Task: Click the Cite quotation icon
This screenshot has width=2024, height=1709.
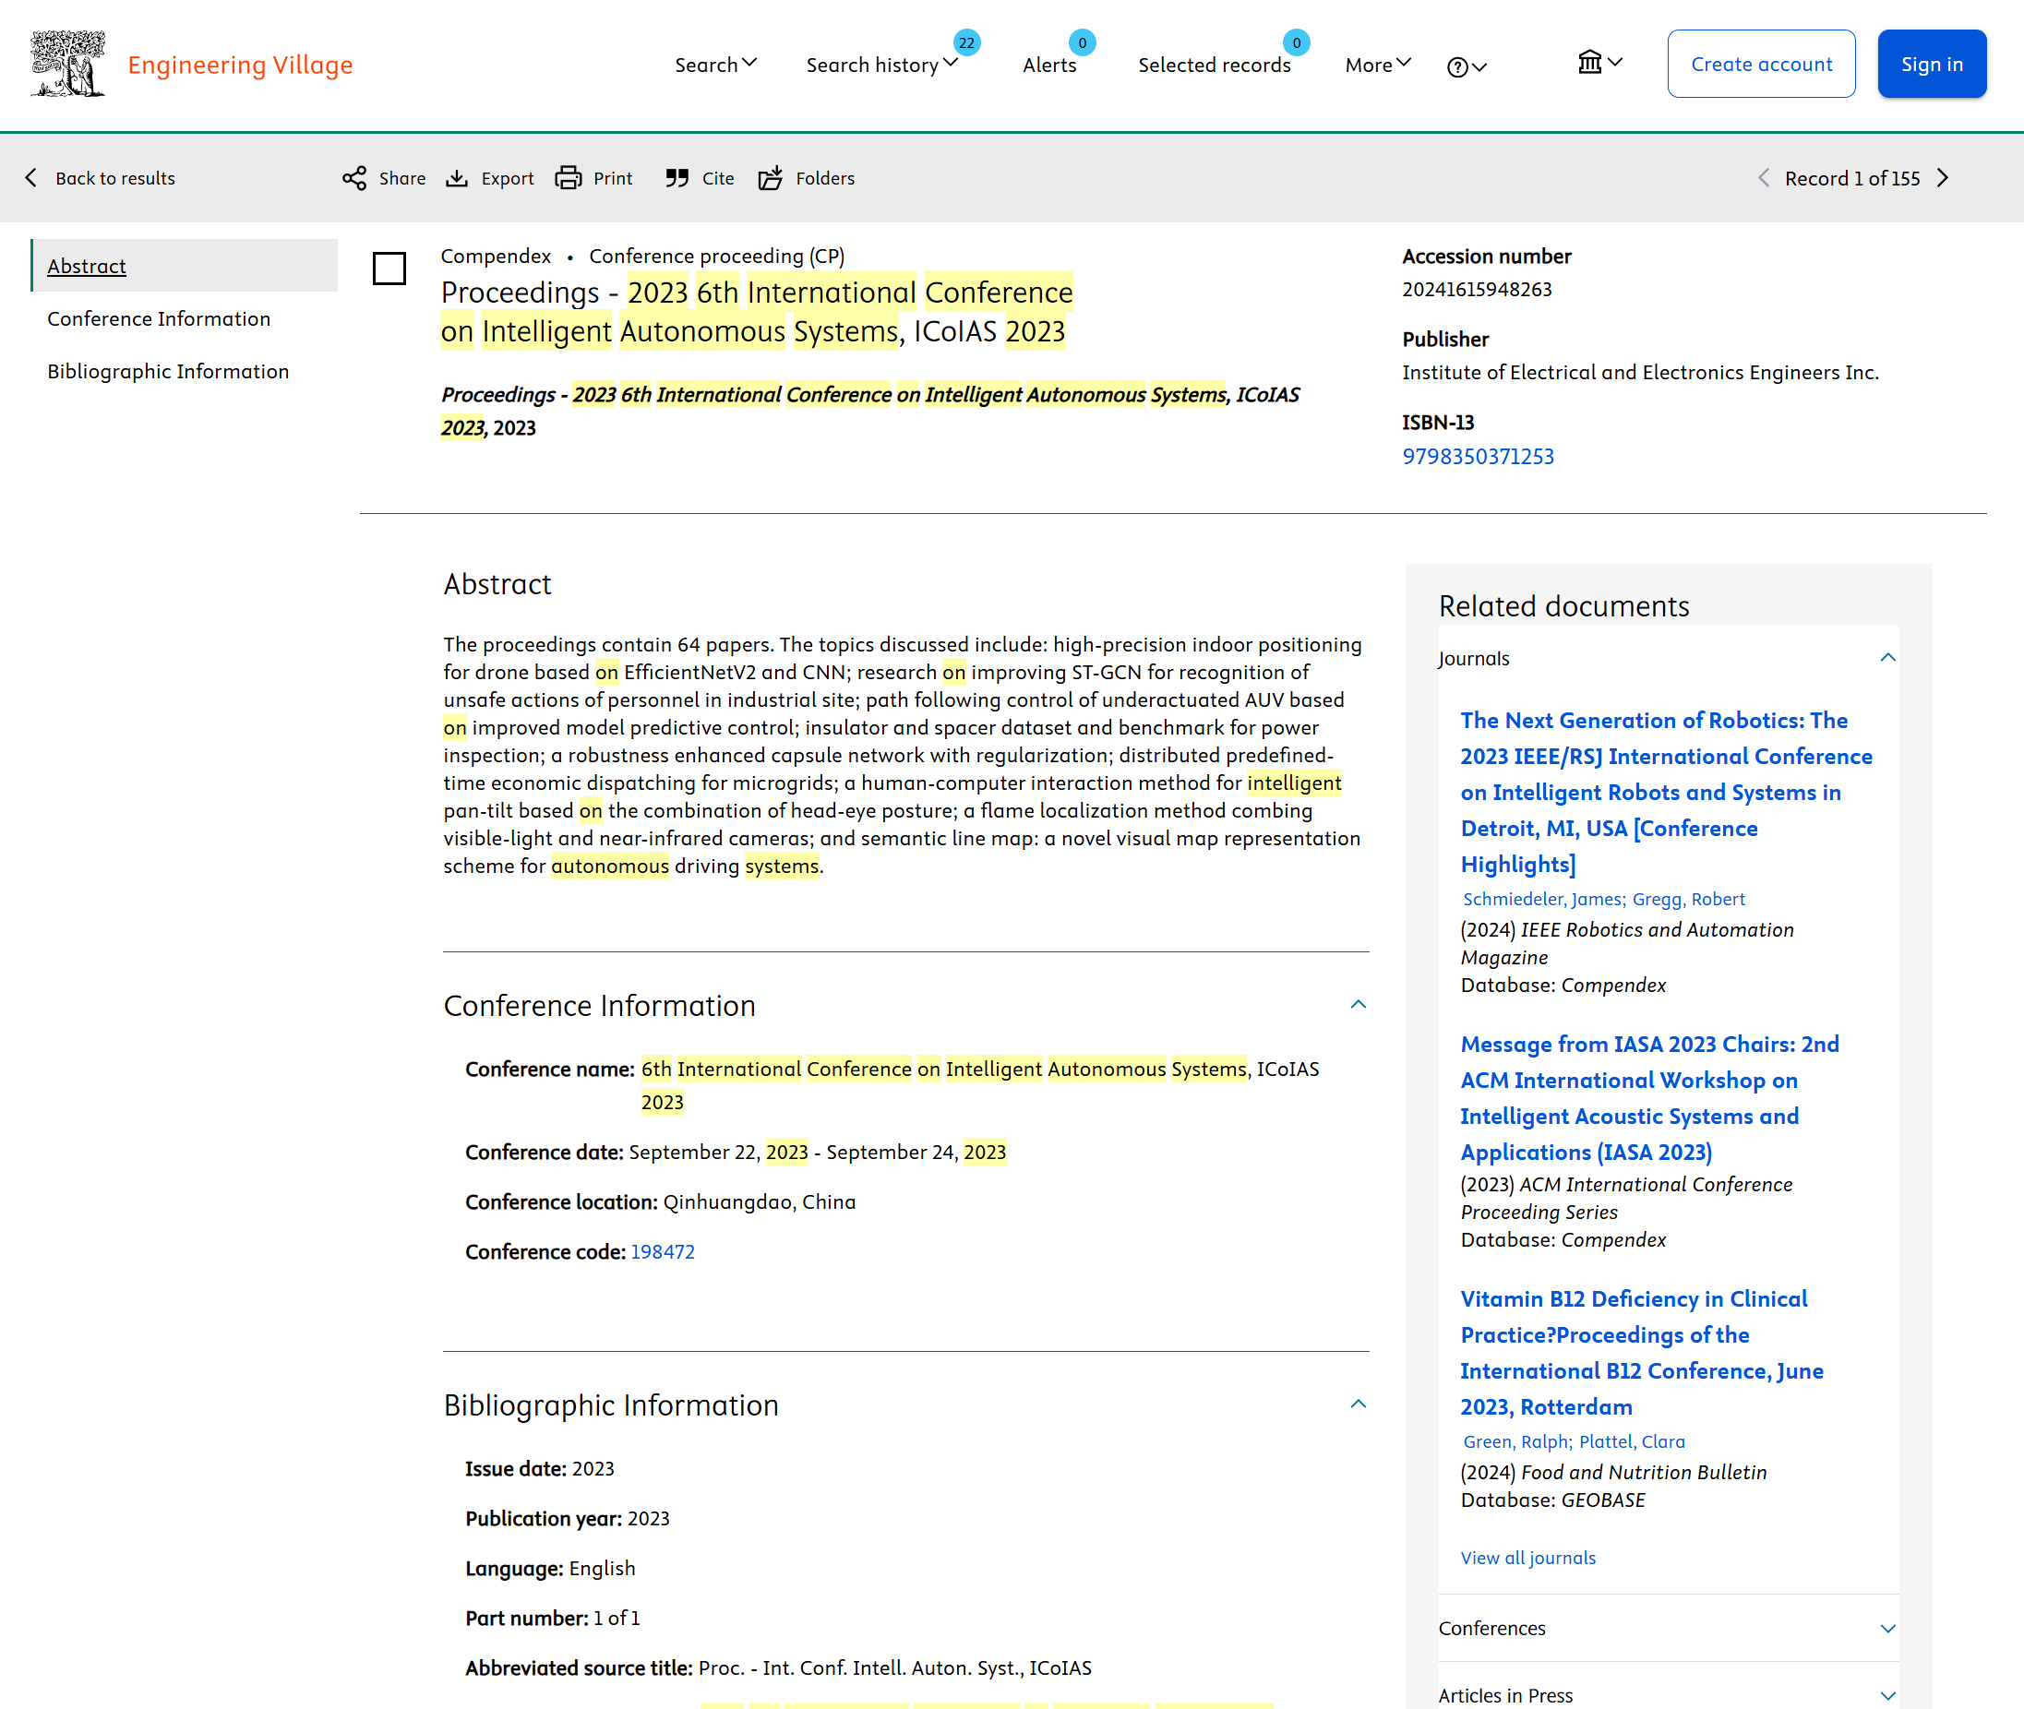Action: [x=677, y=178]
